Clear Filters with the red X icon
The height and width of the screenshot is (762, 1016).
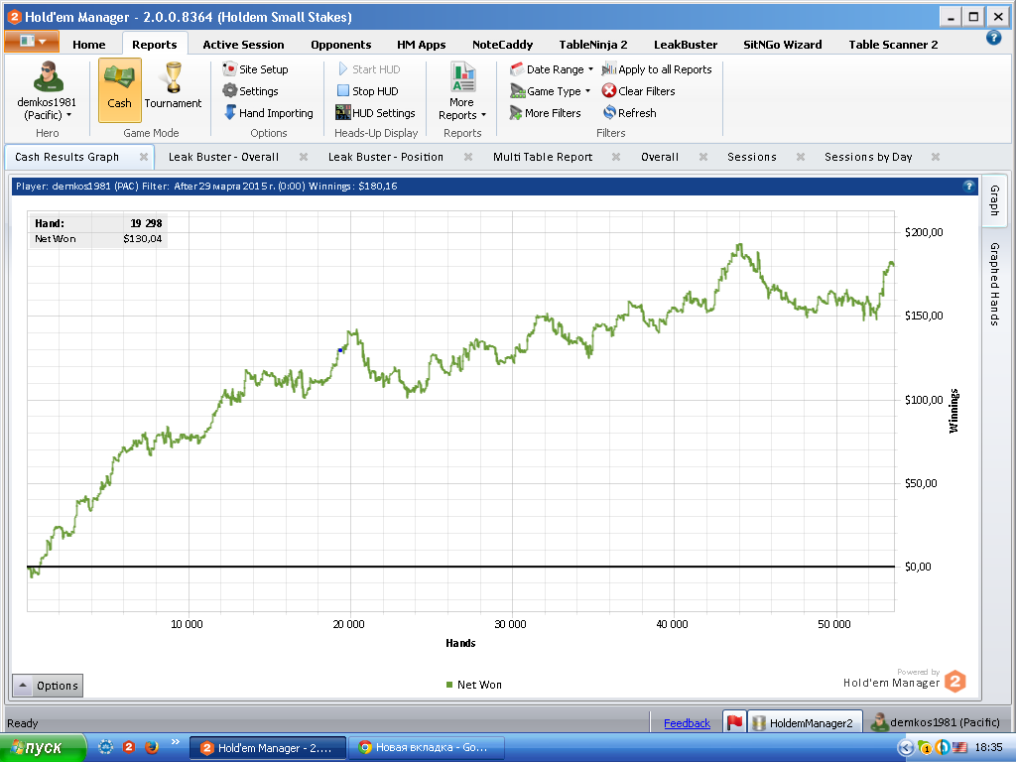pyautogui.click(x=639, y=90)
